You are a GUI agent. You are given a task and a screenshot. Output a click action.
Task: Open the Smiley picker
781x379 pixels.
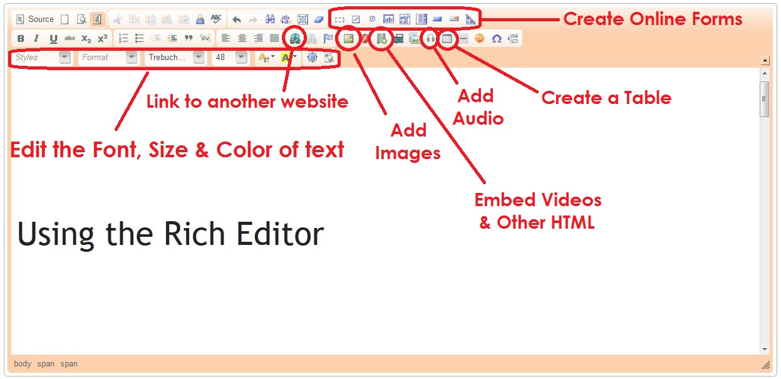480,38
